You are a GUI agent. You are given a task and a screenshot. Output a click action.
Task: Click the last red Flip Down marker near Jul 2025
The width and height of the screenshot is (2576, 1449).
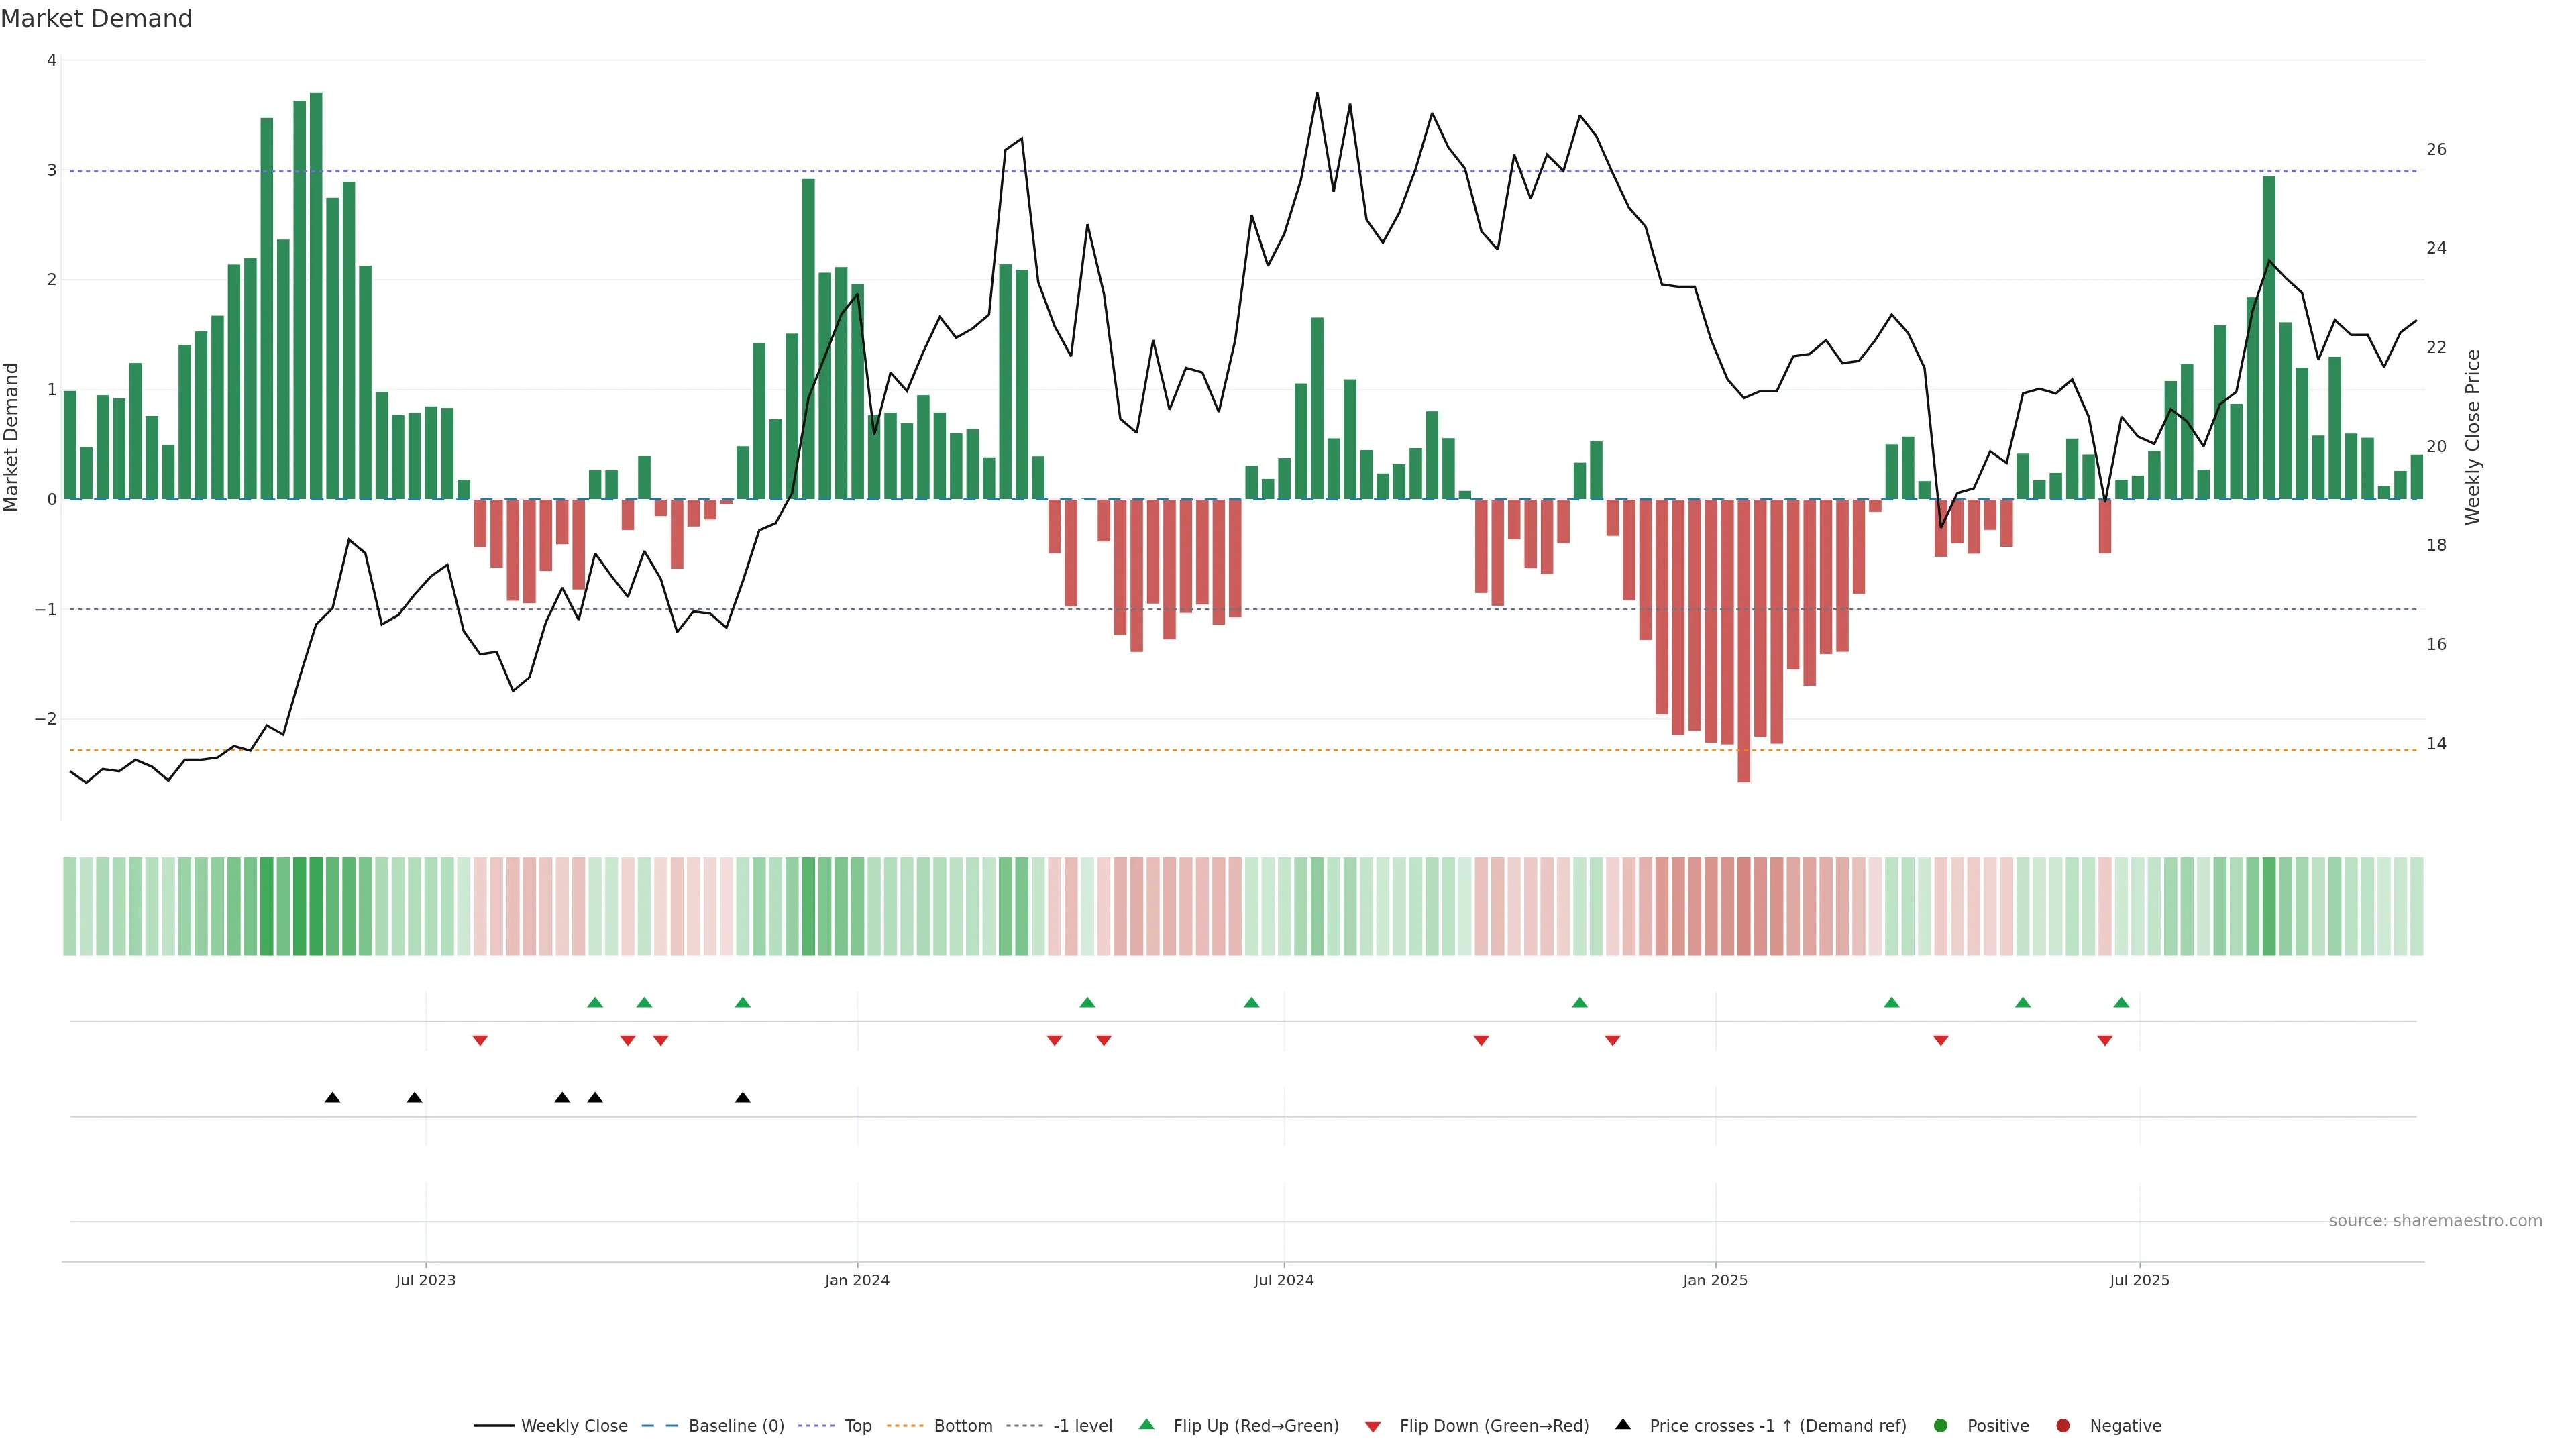point(2105,1041)
